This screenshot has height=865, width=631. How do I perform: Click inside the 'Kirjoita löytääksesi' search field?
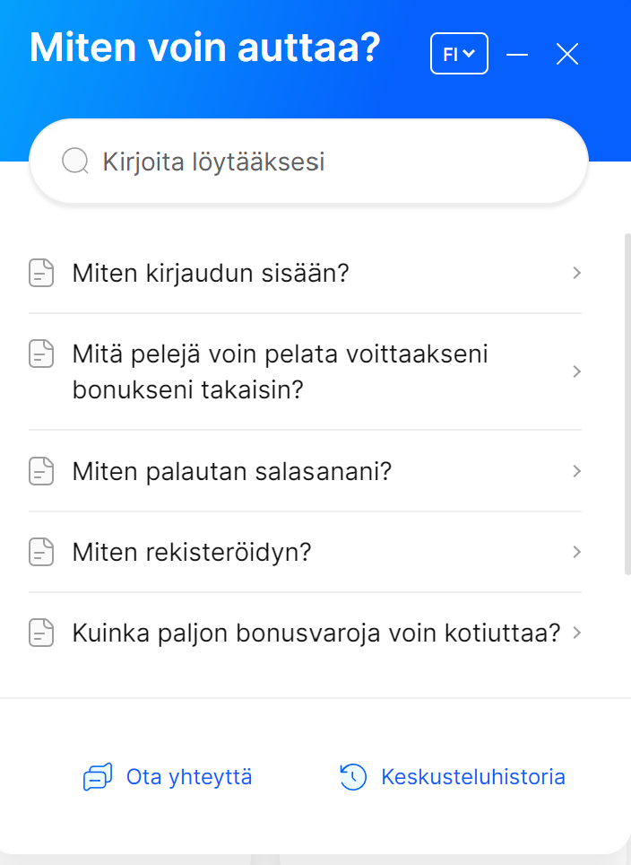coord(269,161)
